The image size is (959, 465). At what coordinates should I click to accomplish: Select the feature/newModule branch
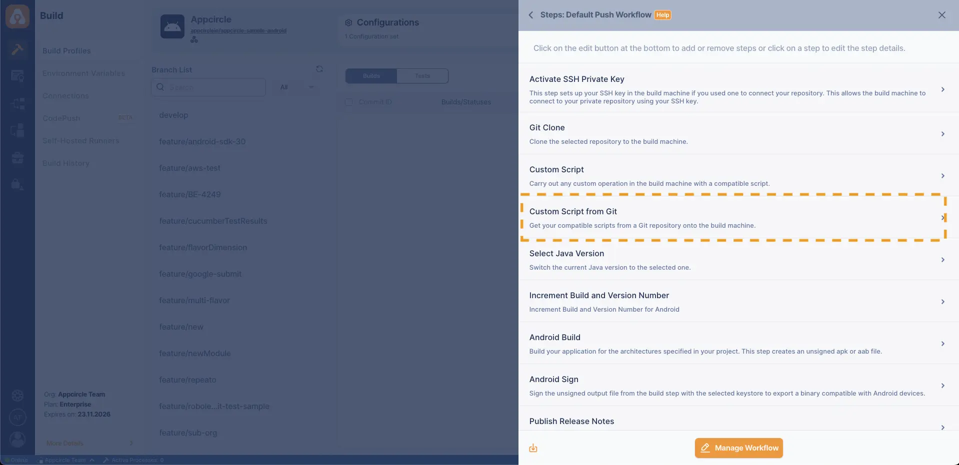(x=195, y=353)
